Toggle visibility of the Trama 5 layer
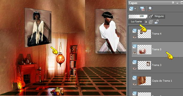Image resolution: width=183 pixels, height=96 pixels. point(135,53)
